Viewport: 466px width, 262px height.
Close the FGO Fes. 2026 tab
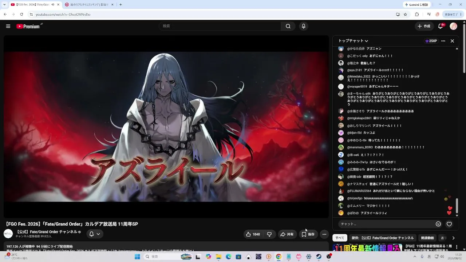click(x=58, y=4)
